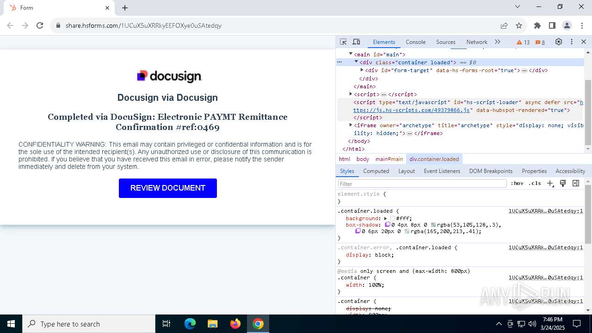Add new style rule plus icon
The image size is (592, 333).
tap(550, 184)
